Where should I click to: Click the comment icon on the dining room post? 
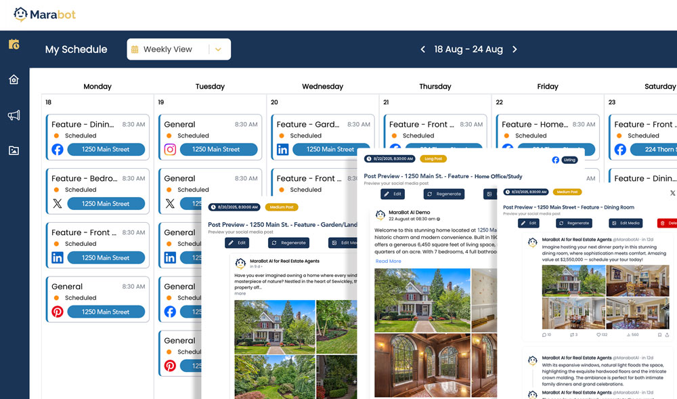[x=543, y=334]
